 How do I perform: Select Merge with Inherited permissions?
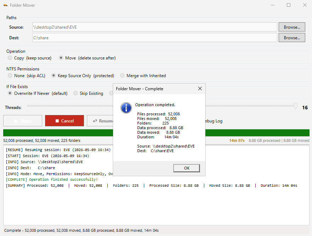coord(143,76)
